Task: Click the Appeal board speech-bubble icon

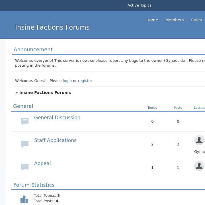Action: point(25,167)
